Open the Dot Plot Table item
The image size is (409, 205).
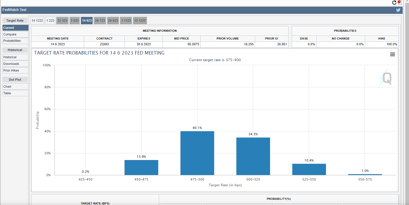(x=15, y=93)
